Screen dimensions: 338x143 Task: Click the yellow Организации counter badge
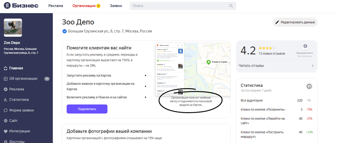(98, 6)
